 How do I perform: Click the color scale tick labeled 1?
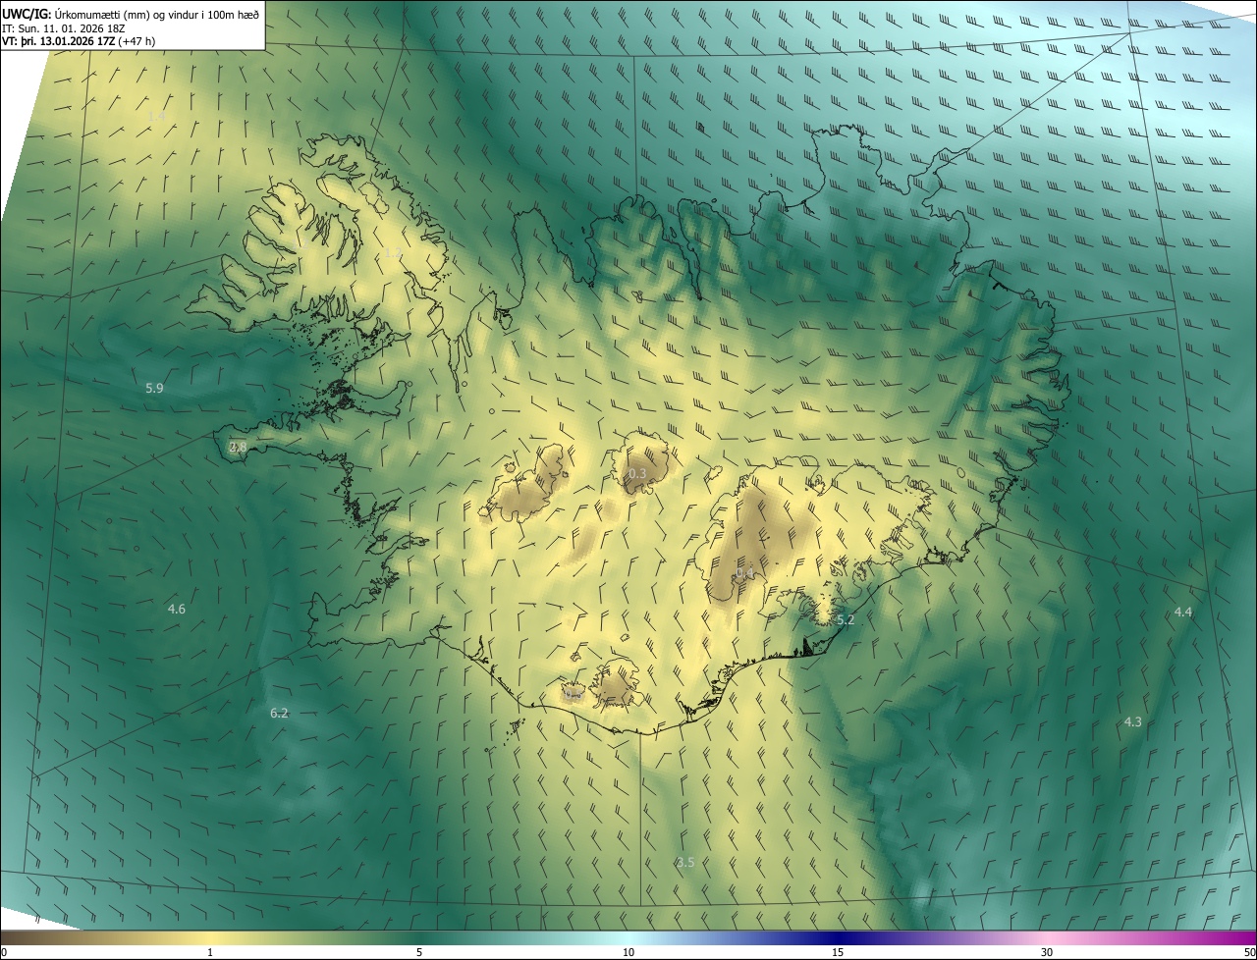(x=210, y=952)
